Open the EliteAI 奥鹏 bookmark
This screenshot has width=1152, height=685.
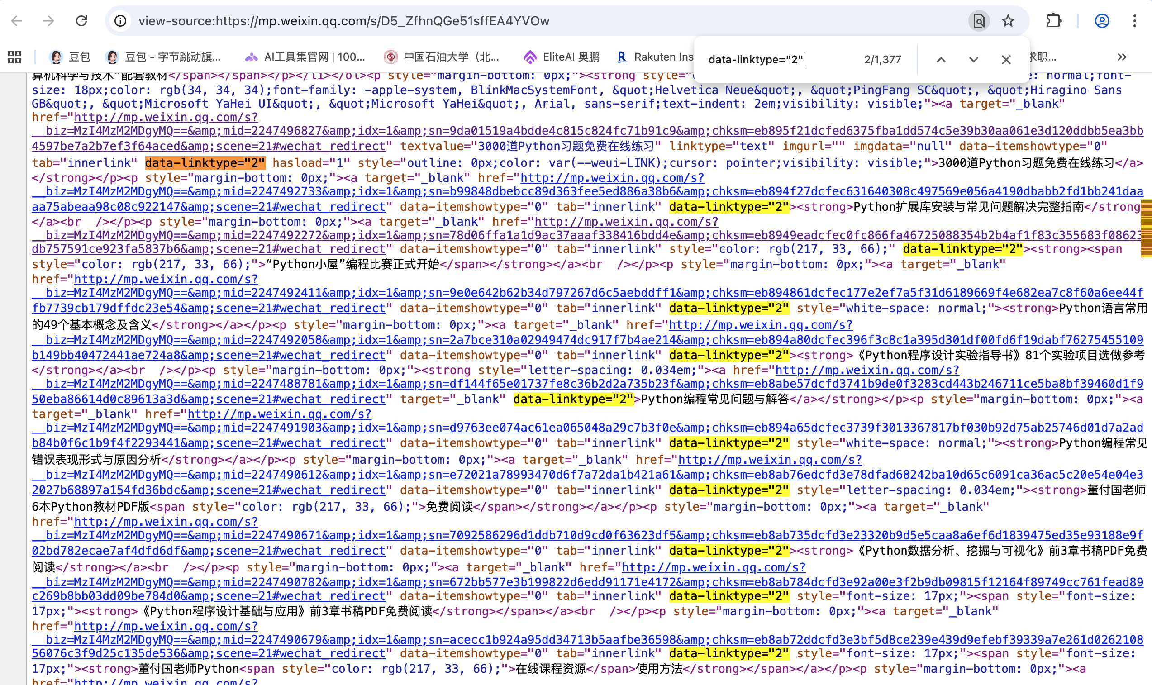(x=562, y=57)
